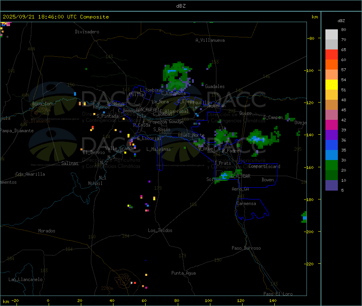This screenshot has width=362, height=306.
Task: Click the J_Prats label
Action: pos(222,163)
